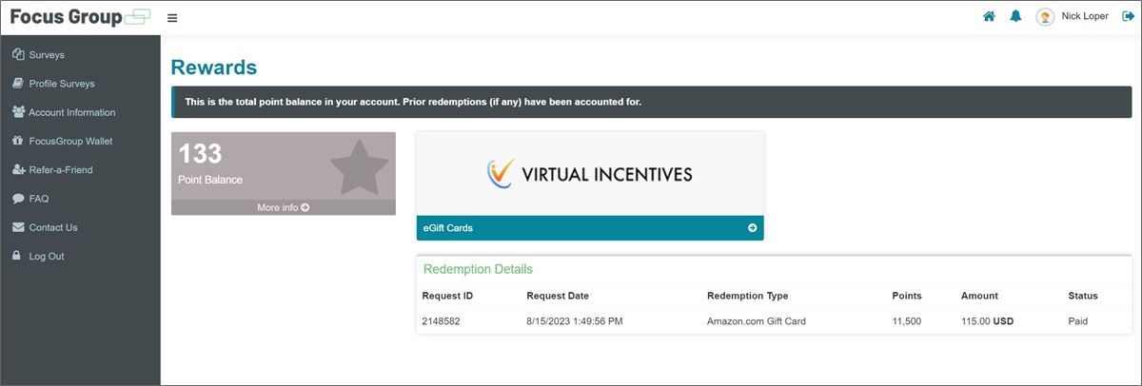Click the Focus Group logo
This screenshot has width=1142, height=386.
80,17
